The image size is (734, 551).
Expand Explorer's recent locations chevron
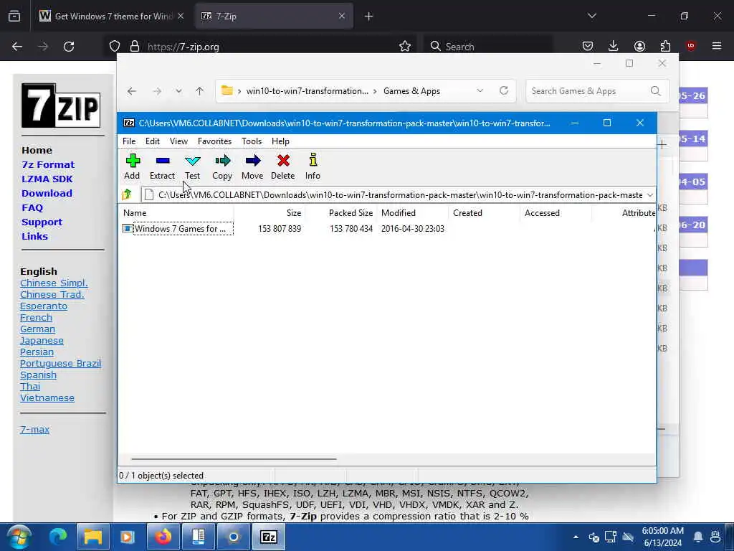pos(178,91)
